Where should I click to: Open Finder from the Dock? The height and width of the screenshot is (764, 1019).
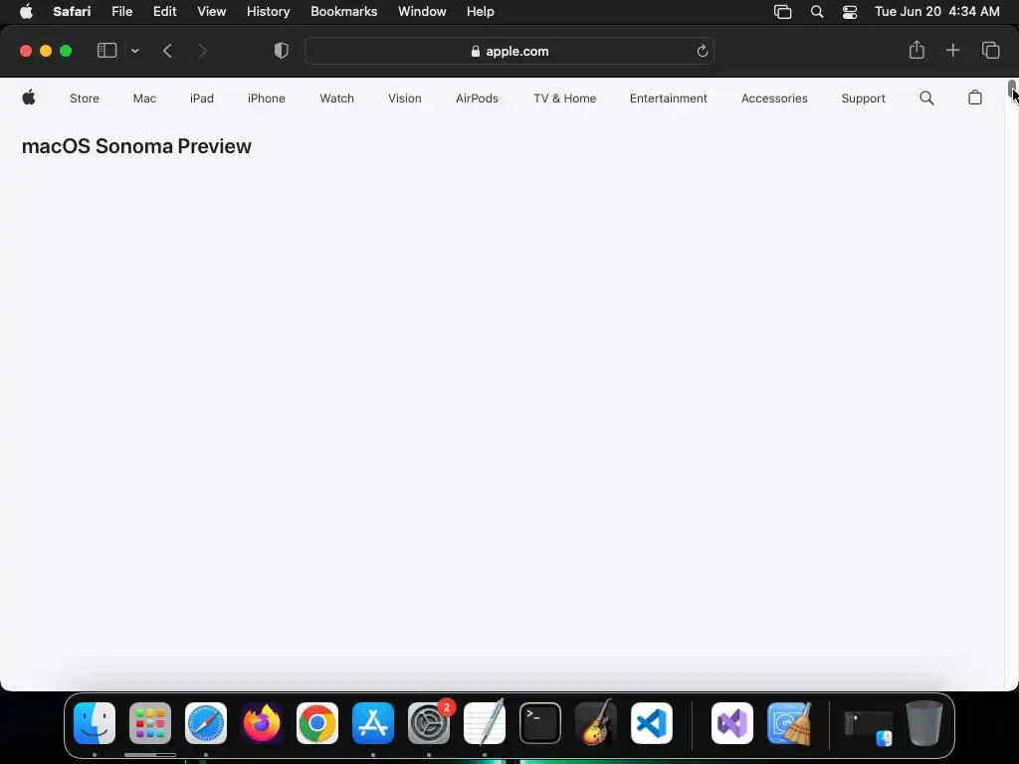click(95, 723)
